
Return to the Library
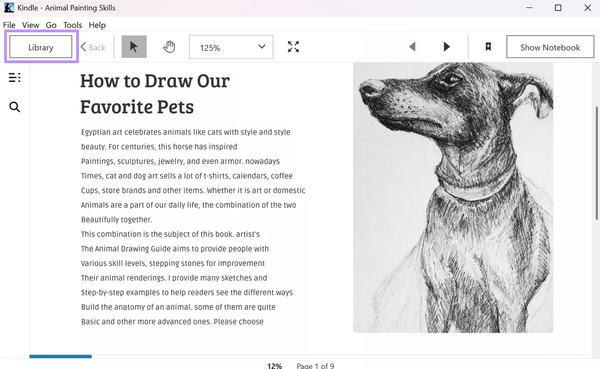(x=41, y=47)
